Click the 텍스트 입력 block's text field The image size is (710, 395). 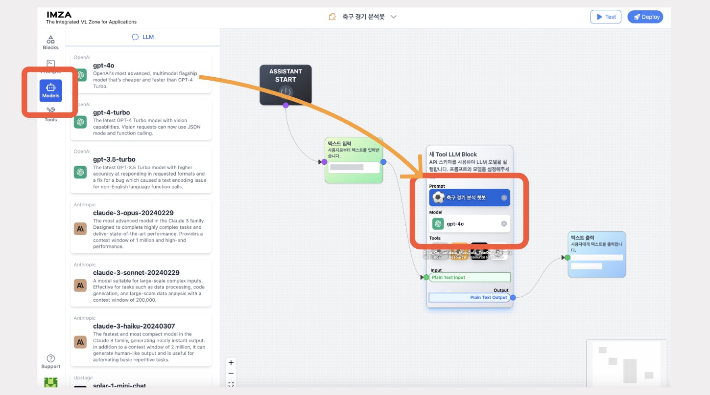pos(354,168)
